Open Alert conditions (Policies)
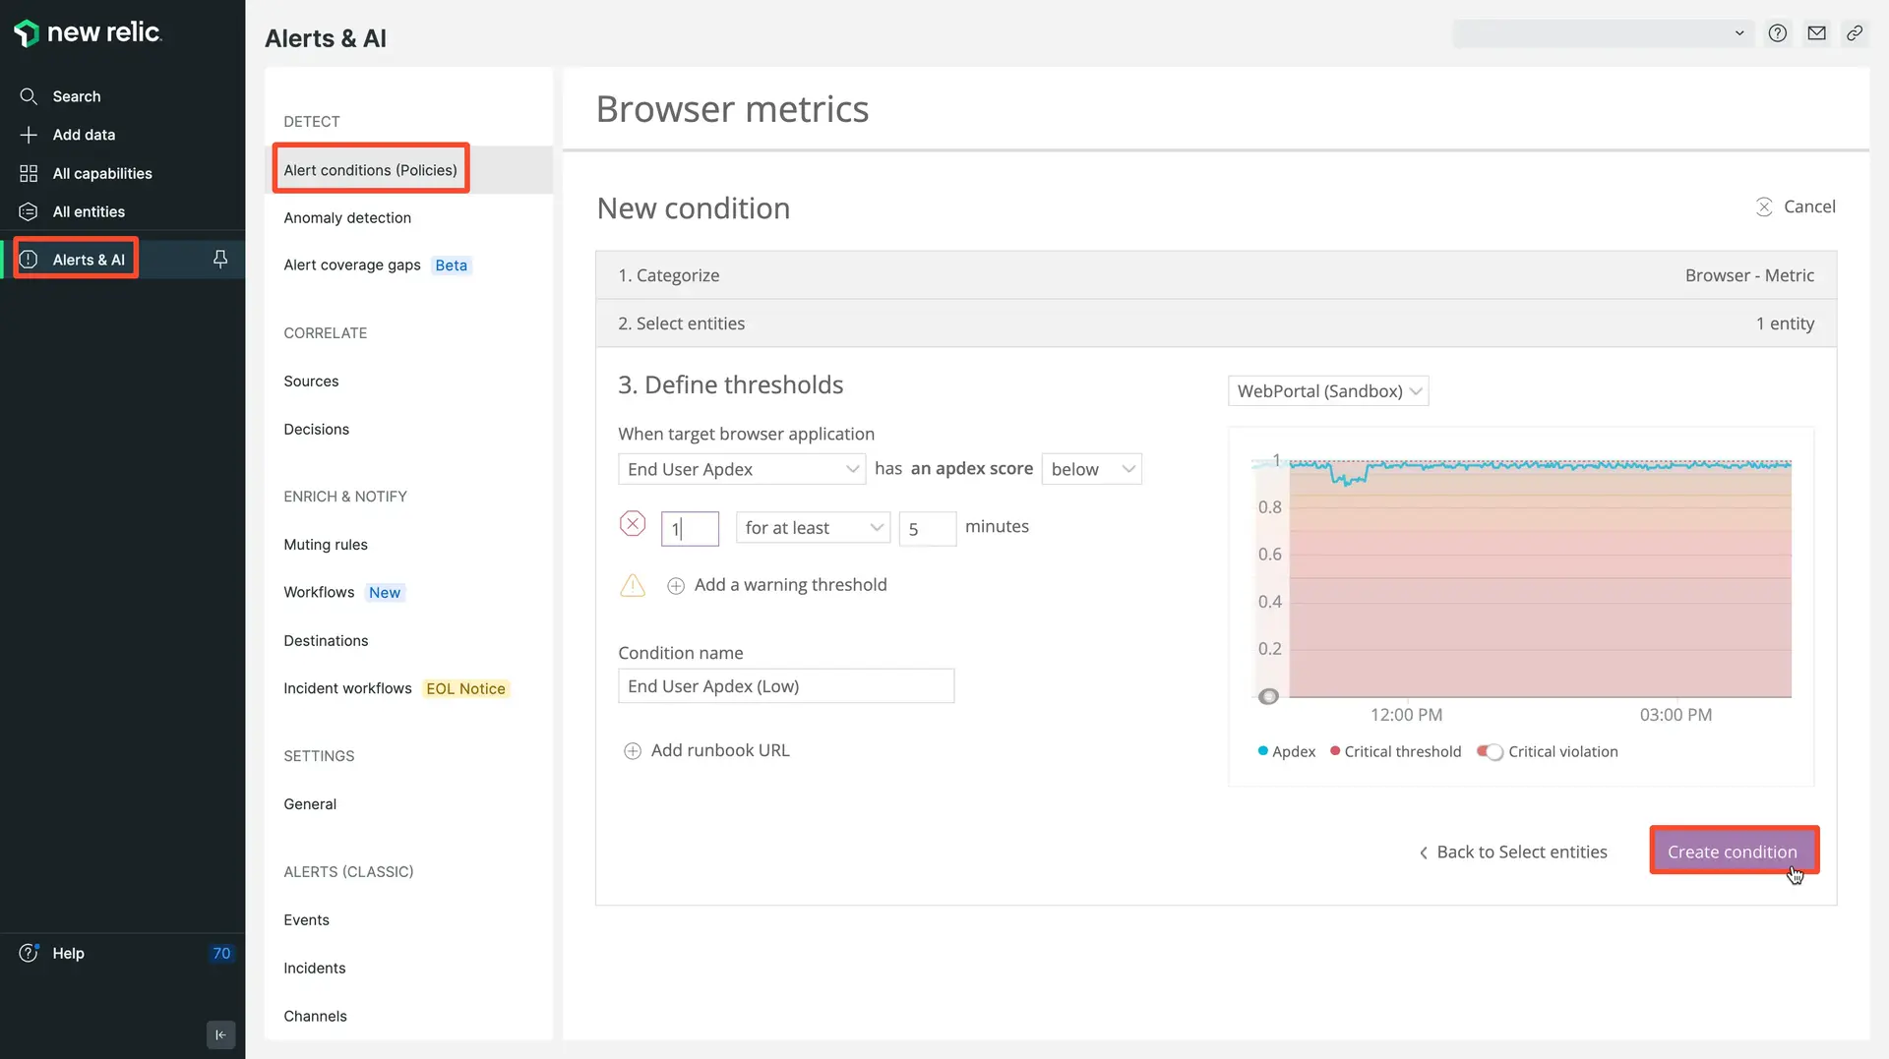 tap(370, 169)
